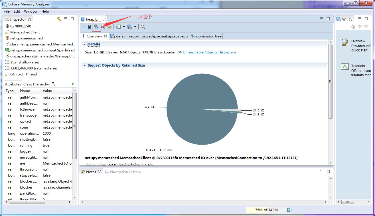The width and height of the screenshot is (375, 216).
Task: Switch to the Navigation History tab
Action: point(123,172)
